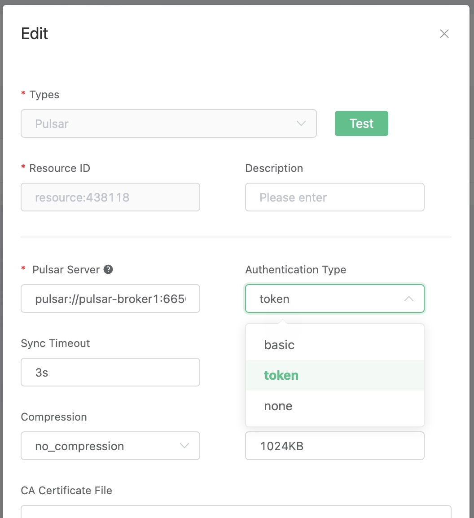The height and width of the screenshot is (518, 474).
Task: Click the Pulsar Server URL input
Action: point(110,299)
